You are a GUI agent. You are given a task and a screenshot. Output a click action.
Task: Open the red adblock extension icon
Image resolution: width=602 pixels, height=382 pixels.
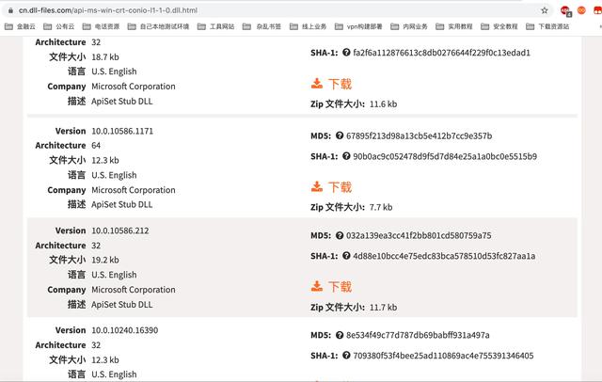click(565, 10)
